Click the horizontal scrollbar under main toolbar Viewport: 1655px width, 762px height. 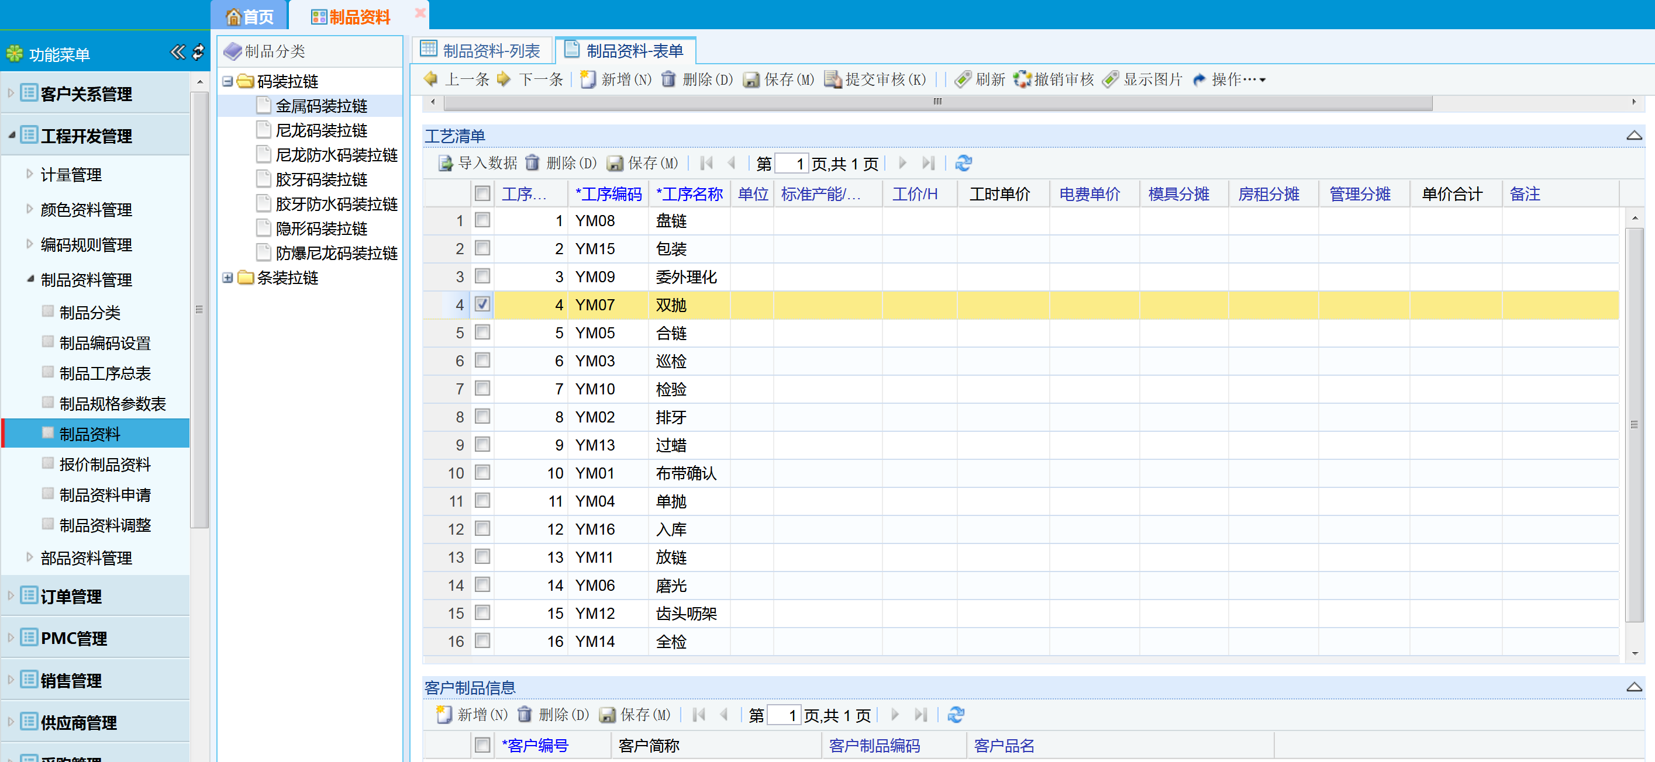pos(937,102)
